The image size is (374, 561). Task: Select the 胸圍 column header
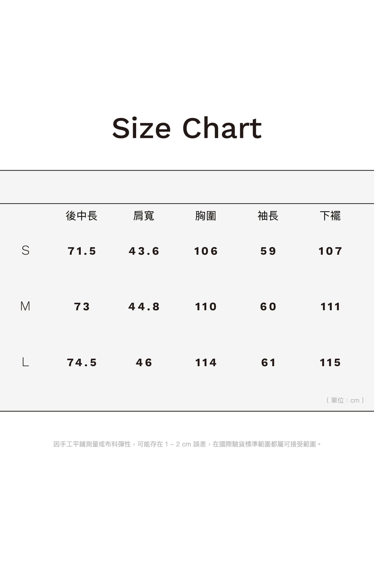coord(206,216)
